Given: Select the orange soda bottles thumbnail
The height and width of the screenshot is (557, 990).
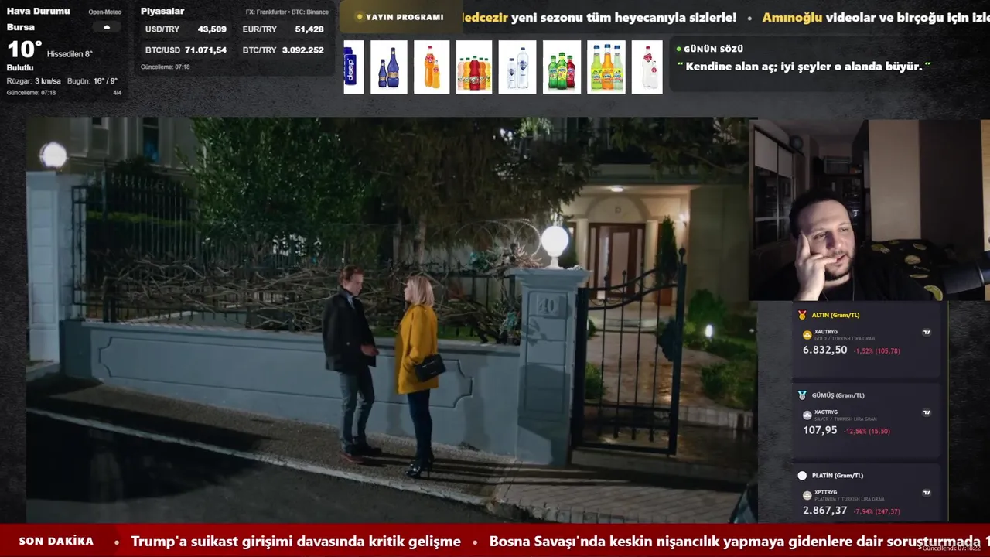Looking at the screenshot, I should pyautogui.click(x=432, y=67).
